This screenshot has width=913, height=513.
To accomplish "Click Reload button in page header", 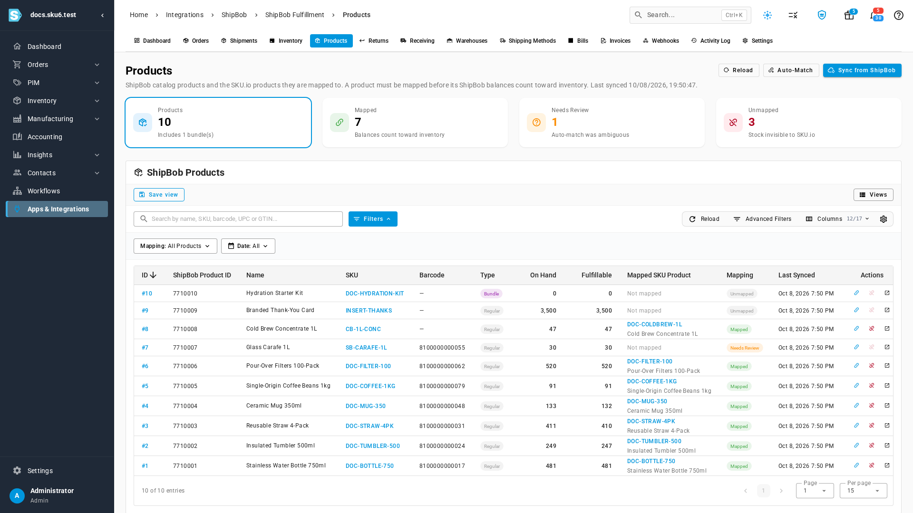I will point(739,70).
